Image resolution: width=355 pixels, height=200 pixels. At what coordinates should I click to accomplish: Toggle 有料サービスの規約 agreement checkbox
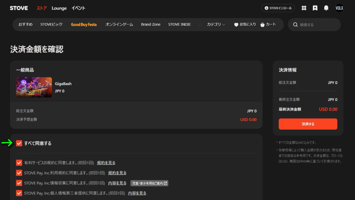click(19, 163)
